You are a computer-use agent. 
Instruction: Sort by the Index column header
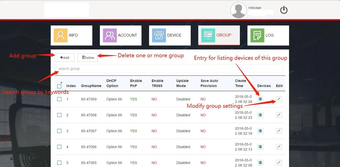(71, 86)
